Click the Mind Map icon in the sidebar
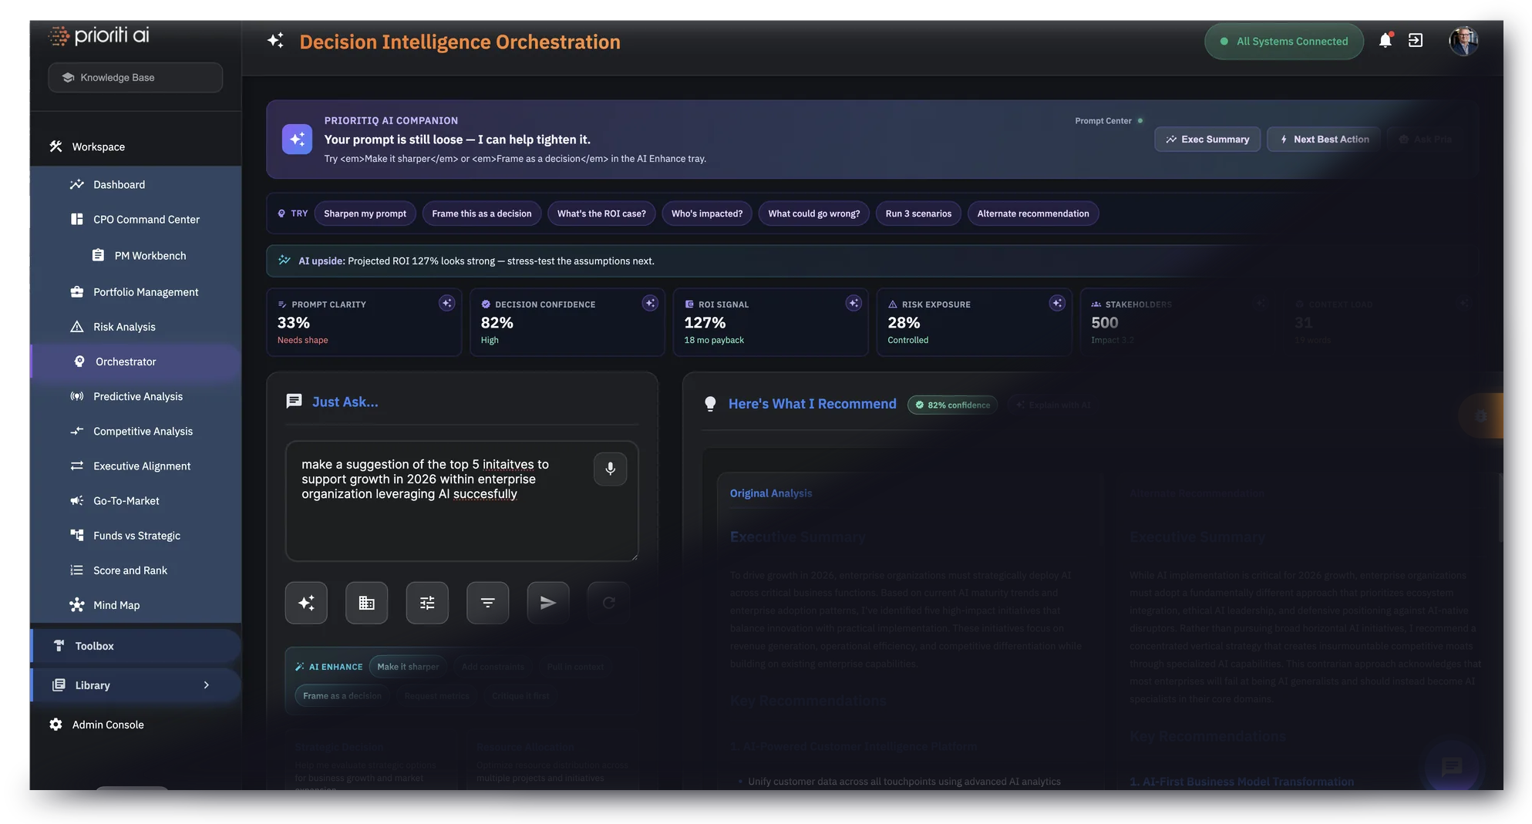 coord(76,605)
